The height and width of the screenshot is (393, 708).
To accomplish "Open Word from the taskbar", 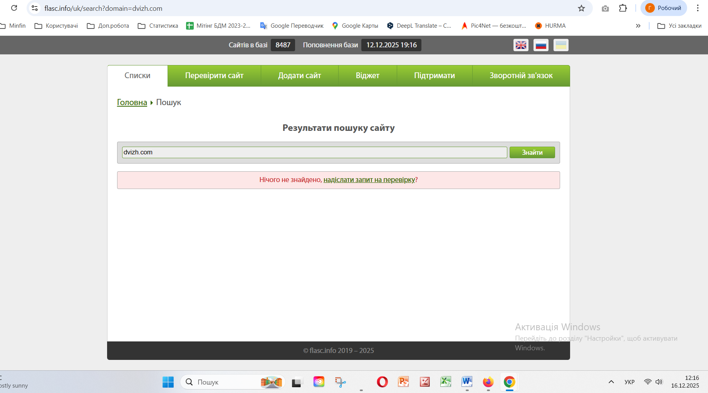I will point(467,382).
